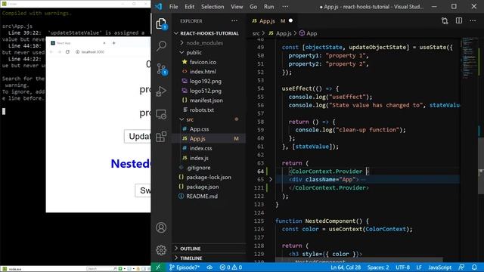Click the remote window status bar icon
This screenshot has width=484, height=272.
[x=158, y=267]
